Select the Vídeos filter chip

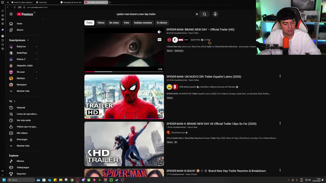(101, 23)
